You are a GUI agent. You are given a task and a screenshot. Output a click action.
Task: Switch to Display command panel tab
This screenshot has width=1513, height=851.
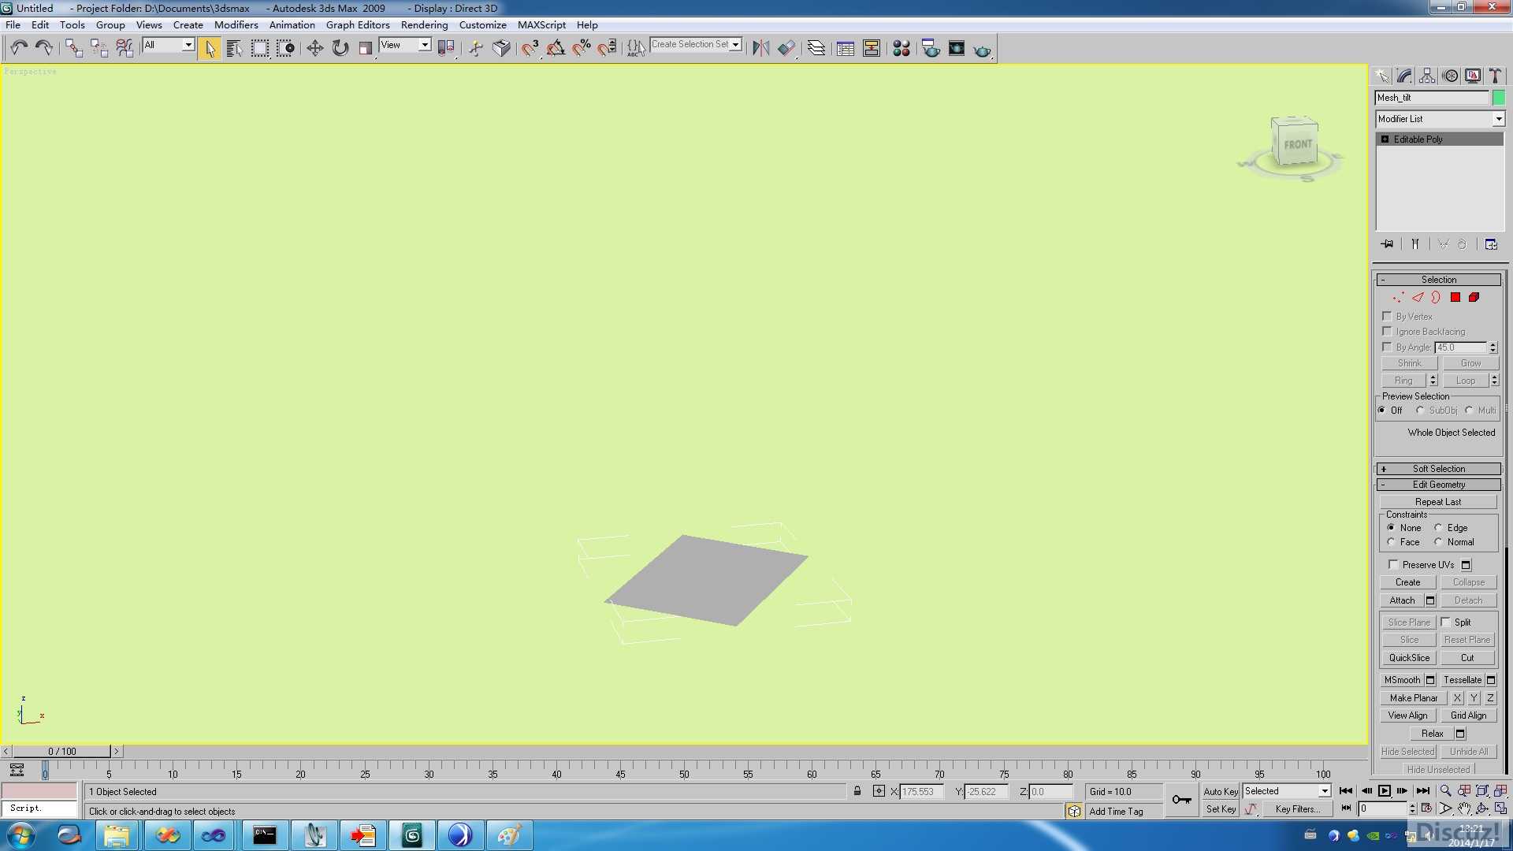click(1473, 76)
